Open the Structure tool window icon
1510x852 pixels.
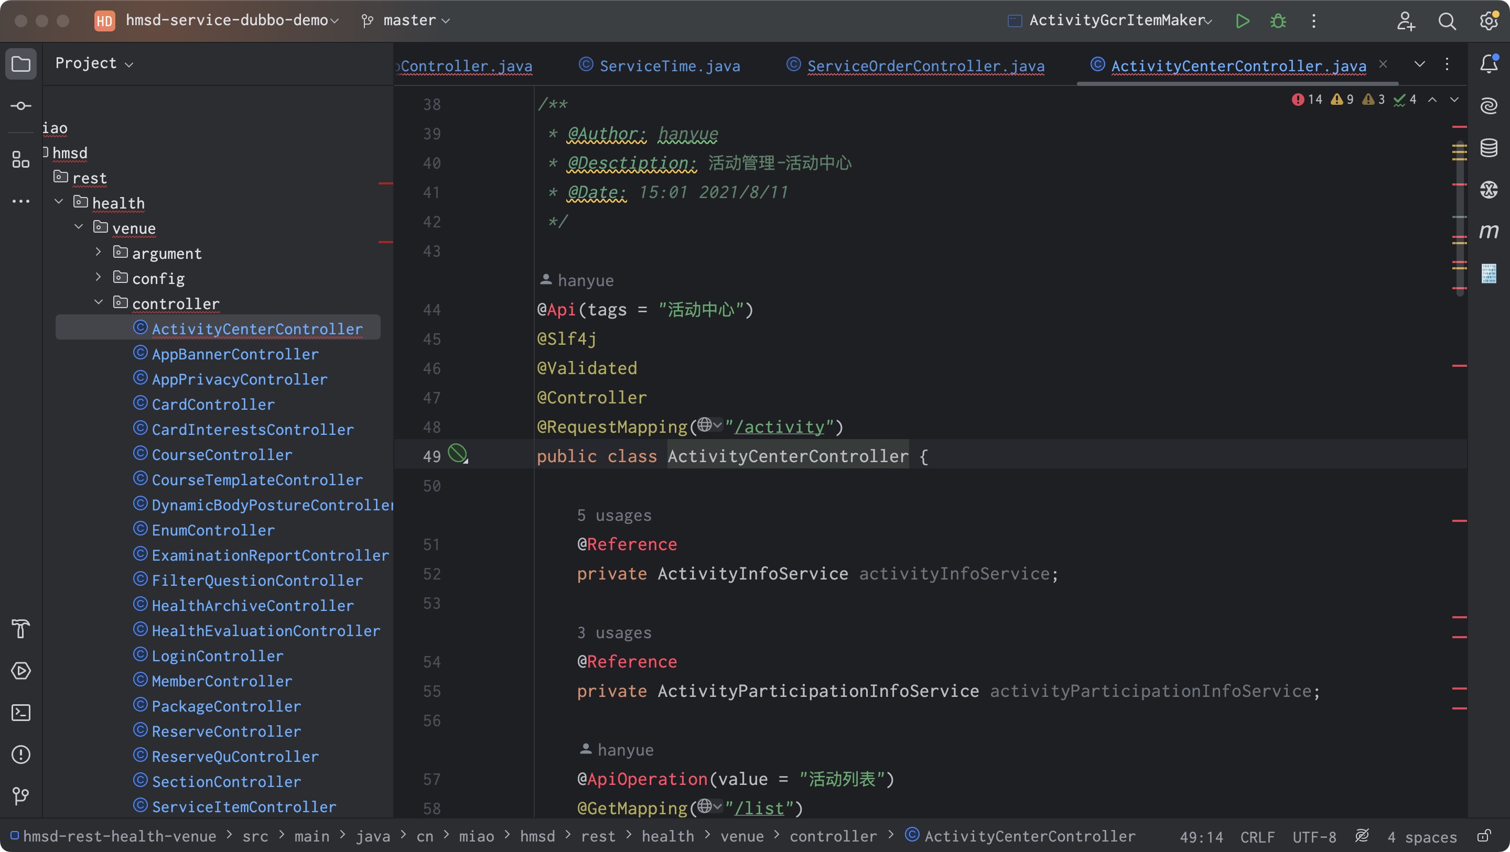pyautogui.click(x=21, y=159)
